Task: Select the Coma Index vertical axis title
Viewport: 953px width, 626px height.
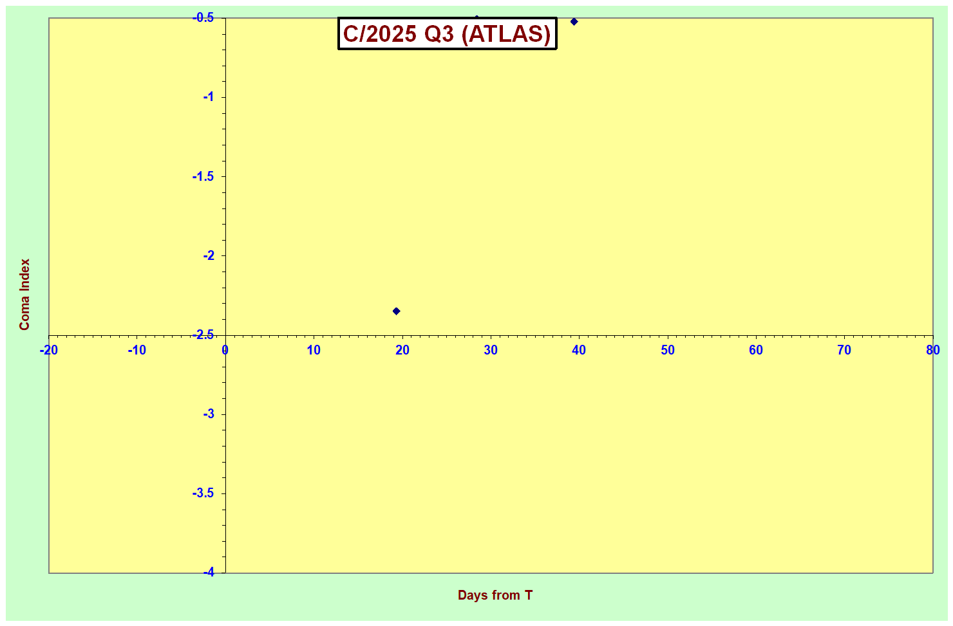Action: pyautogui.click(x=24, y=295)
